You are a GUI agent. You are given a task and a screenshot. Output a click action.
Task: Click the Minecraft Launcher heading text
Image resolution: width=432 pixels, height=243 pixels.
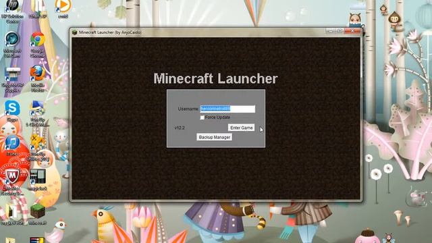(215, 78)
